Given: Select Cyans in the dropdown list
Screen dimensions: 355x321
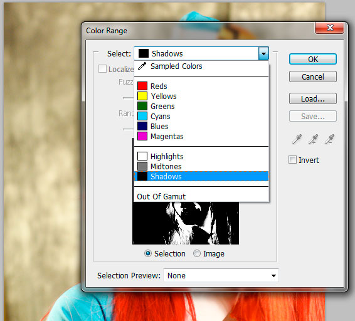Looking at the screenshot, I should [x=201, y=117].
